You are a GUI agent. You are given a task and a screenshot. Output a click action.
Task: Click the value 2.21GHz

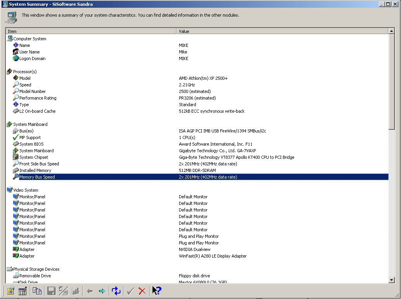pos(187,85)
